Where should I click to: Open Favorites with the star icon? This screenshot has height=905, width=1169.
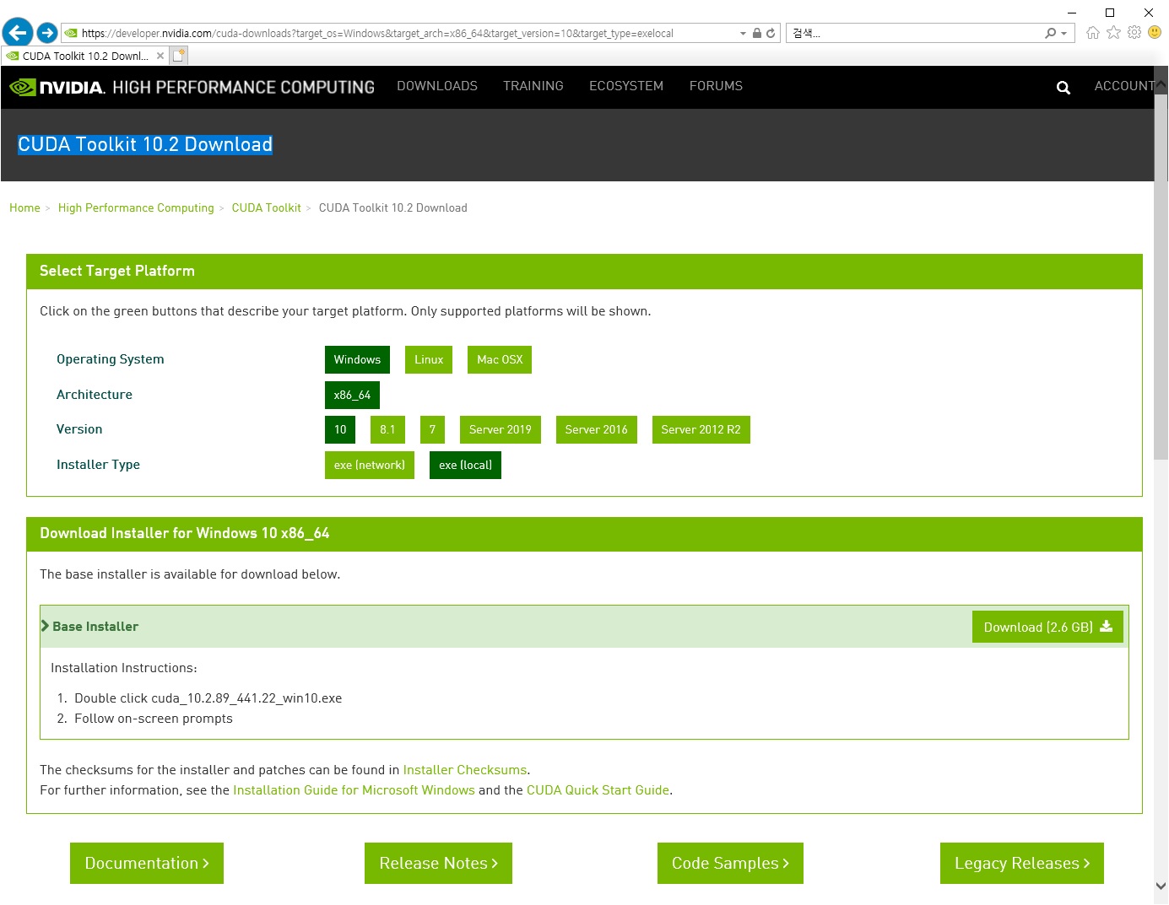coord(1114,33)
